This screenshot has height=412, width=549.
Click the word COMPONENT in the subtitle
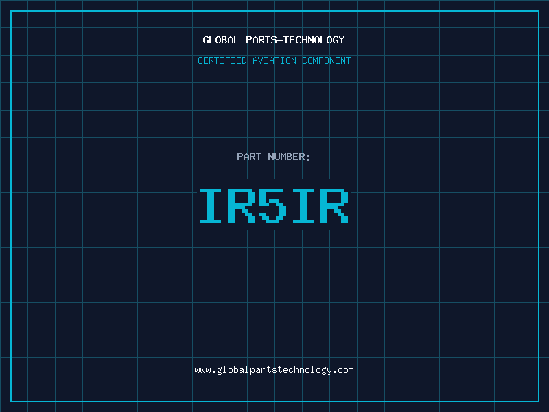coord(327,60)
